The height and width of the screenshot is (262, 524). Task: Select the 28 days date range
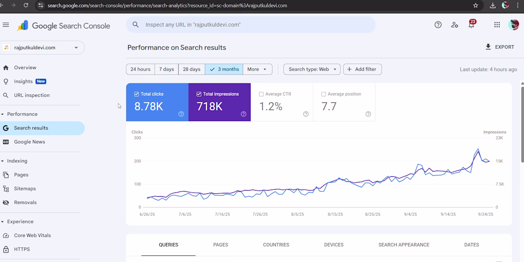point(191,69)
